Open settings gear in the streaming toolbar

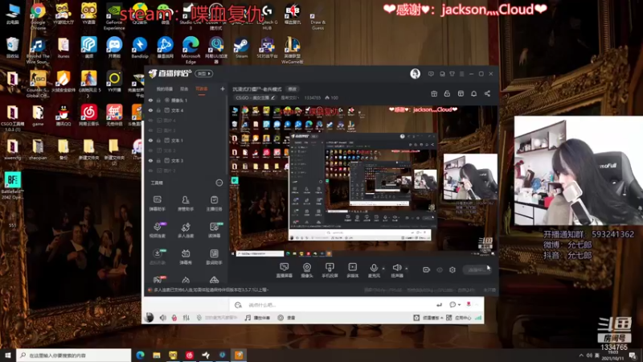coord(453,269)
